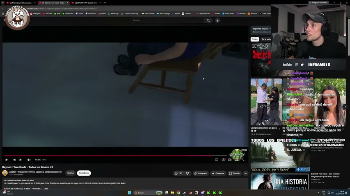Open the YouTube bookmark

(x=47, y=13)
